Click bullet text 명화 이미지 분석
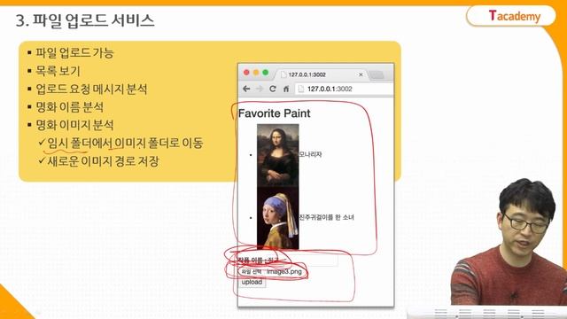This screenshot has width=567, height=319. (x=74, y=125)
